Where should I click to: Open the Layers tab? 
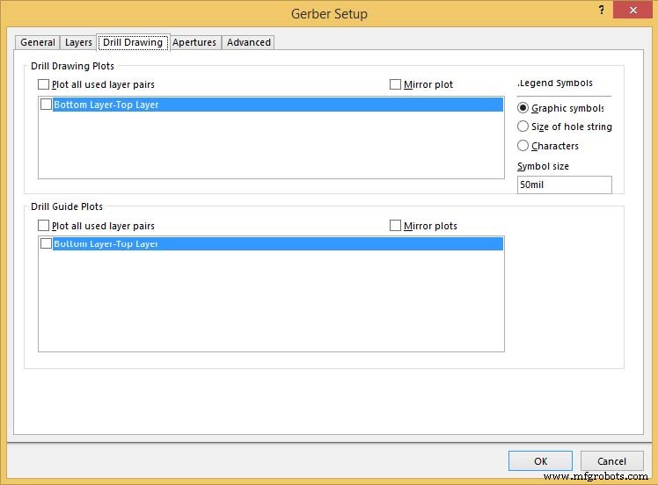78,42
